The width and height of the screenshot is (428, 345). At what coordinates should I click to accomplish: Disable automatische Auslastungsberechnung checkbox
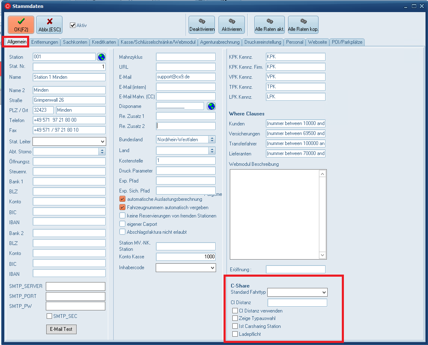[x=122, y=199]
